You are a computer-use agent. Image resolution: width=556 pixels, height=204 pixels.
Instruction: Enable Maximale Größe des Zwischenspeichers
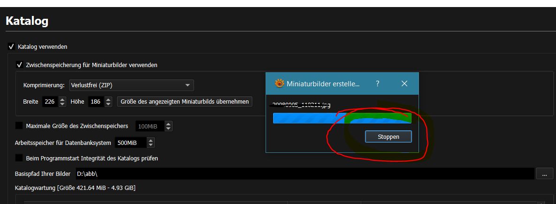(19, 126)
